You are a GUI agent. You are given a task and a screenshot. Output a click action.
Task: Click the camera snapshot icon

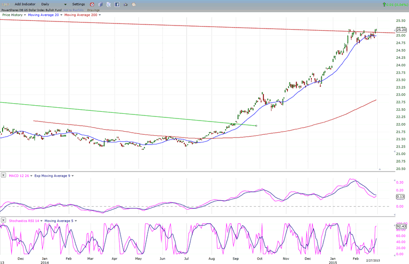click(x=126, y=4)
